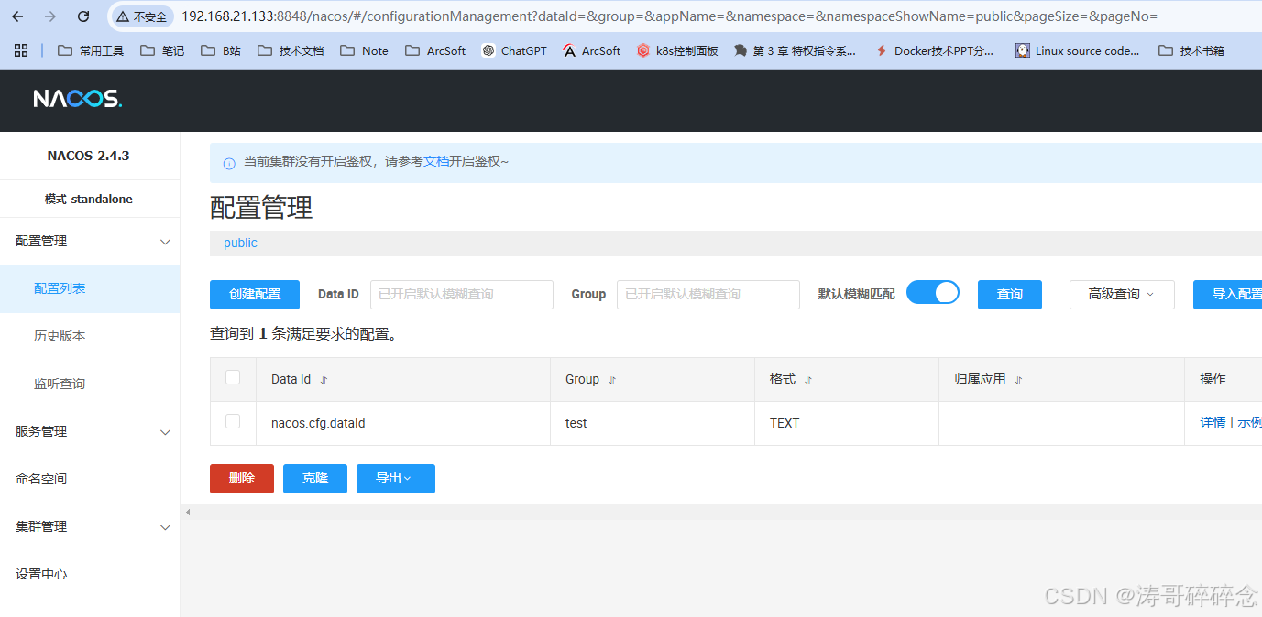1262x617 pixels.
Task: Open the ChatGPT bookmark in the bookmarks bar
Action: tap(514, 50)
